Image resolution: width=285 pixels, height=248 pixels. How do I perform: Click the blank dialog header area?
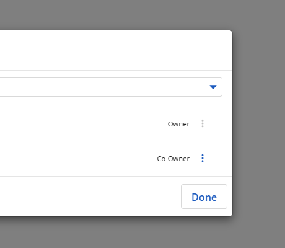[116, 50]
